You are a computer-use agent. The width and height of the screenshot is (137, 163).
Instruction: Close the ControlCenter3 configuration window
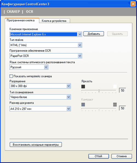133,4
